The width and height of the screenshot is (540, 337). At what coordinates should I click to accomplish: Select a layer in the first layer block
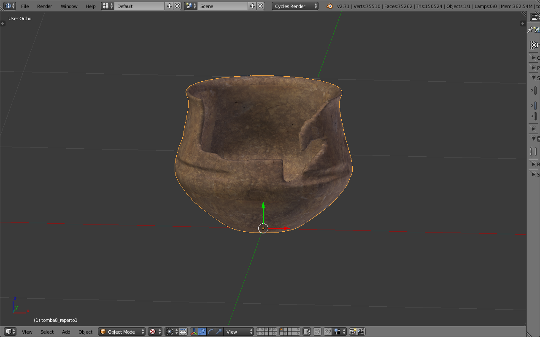click(x=267, y=332)
